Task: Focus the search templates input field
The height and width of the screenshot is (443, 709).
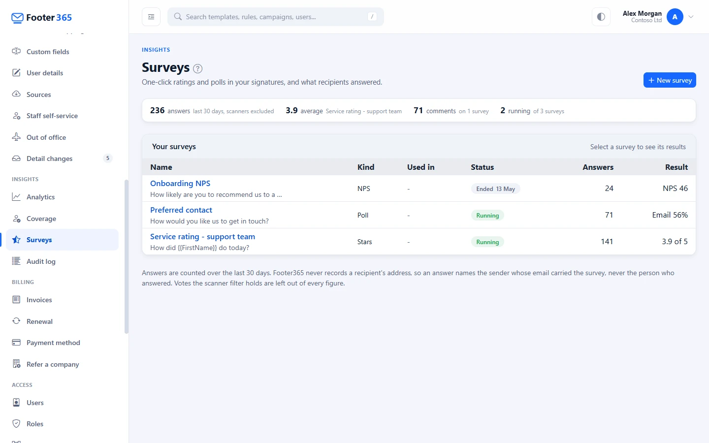Action: tap(276, 17)
